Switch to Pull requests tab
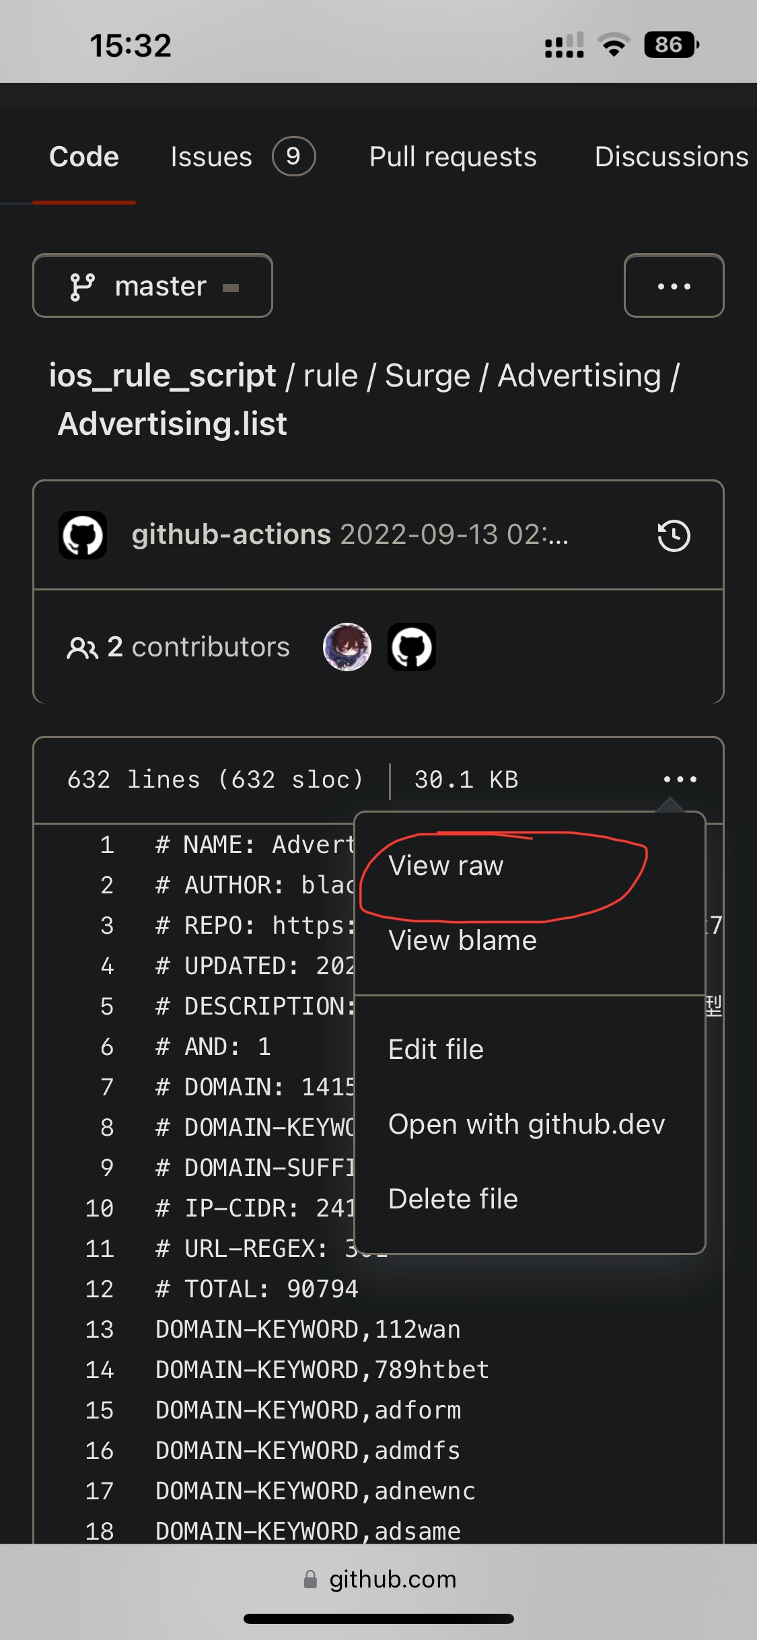 (x=453, y=157)
